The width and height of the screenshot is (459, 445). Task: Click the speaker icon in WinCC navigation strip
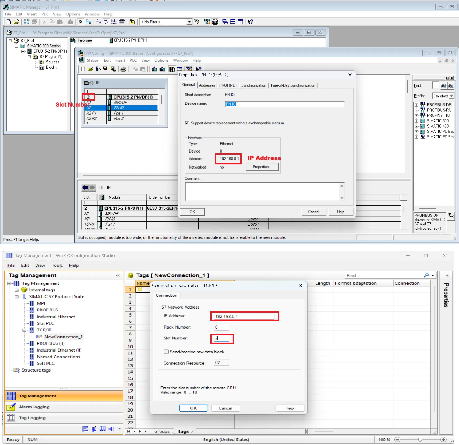[111, 429]
